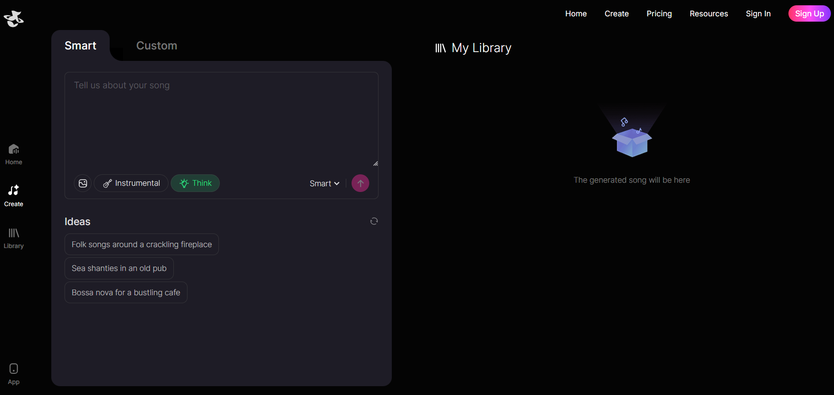Click the My Library heading
This screenshot has width=834, height=395.
[481, 48]
